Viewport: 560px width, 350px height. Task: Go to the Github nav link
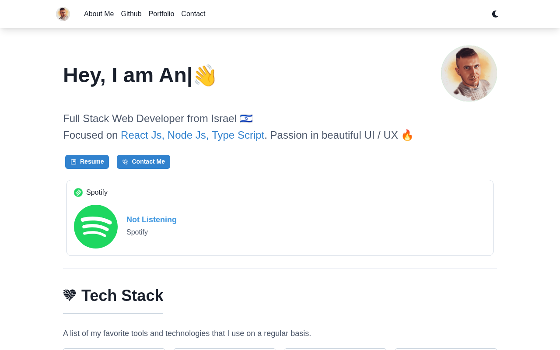click(131, 14)
